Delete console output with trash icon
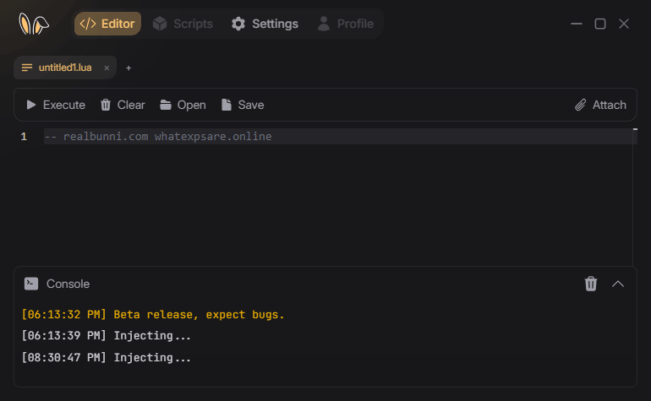This screenshot has height=401, width=651. [x=591, y=284]
